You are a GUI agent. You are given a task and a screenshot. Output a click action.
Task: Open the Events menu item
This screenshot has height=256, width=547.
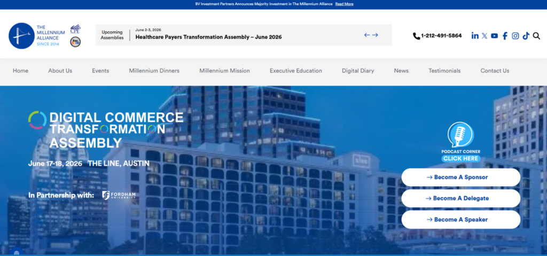pos(100,71)
